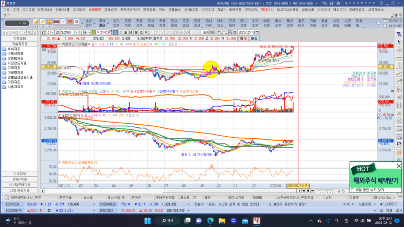Click the padlock lock-screen icon
The image size is (404, 227).
49,22
